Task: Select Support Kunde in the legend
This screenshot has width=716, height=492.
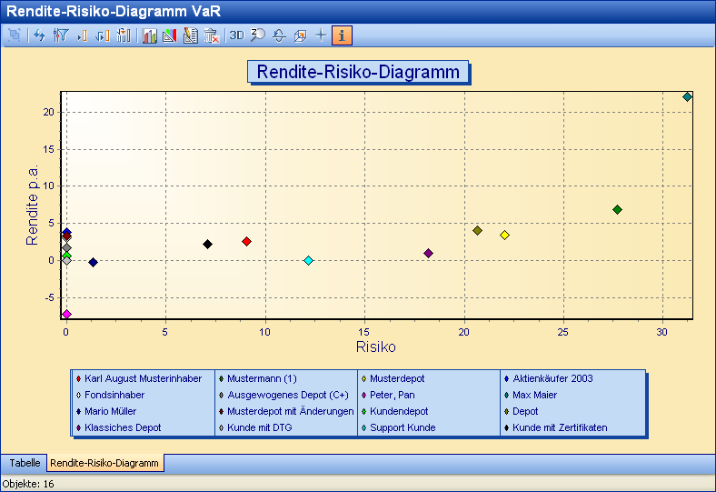Action: (403, 427)
